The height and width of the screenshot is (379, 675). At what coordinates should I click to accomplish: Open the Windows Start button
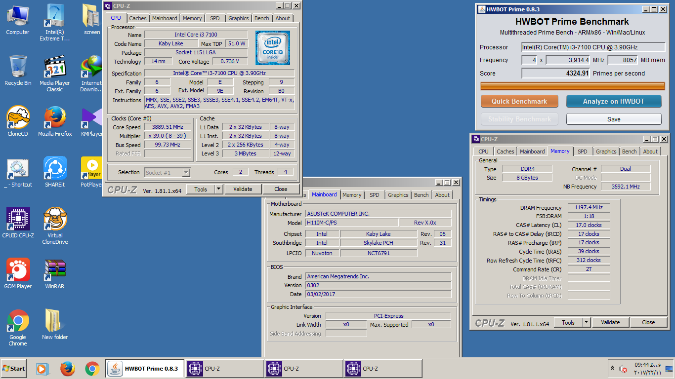[13, 369]
